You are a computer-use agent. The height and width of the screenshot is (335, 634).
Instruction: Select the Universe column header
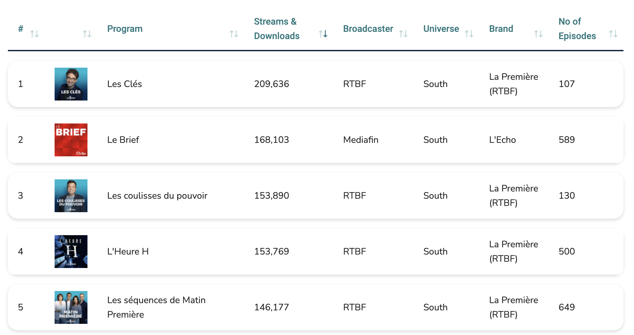[x=441, y=29]
